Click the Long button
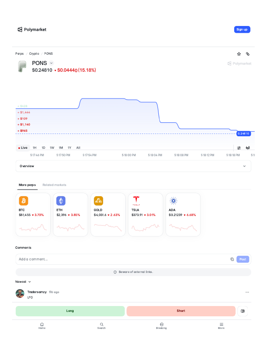 pyautogui.click(x=70, y=311)
